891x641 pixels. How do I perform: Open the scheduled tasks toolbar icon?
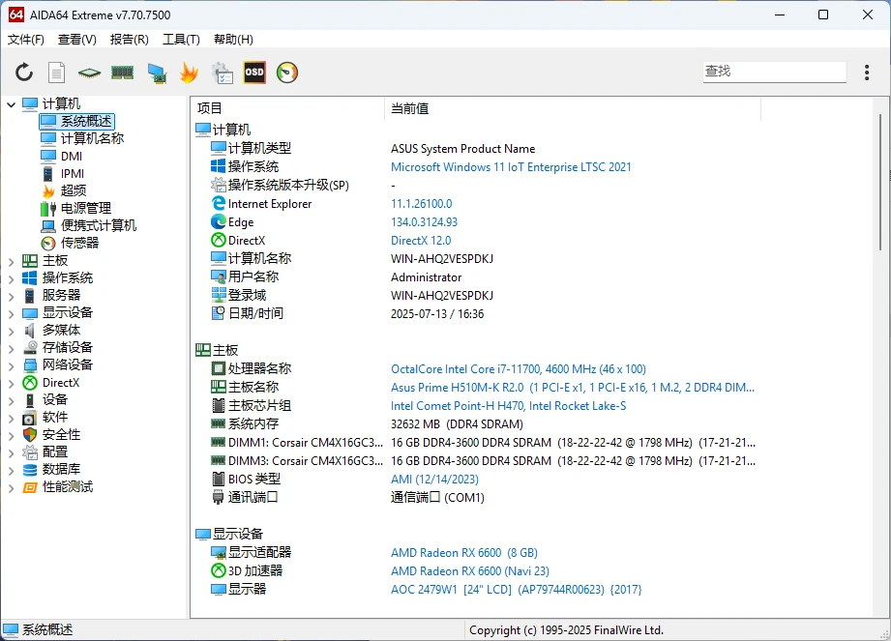click(223, 73)
